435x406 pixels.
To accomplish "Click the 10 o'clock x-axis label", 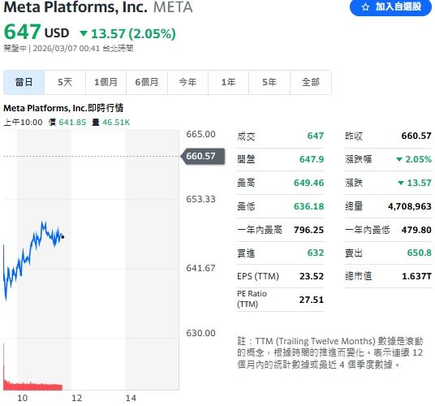I will click(x=23, y=398).
